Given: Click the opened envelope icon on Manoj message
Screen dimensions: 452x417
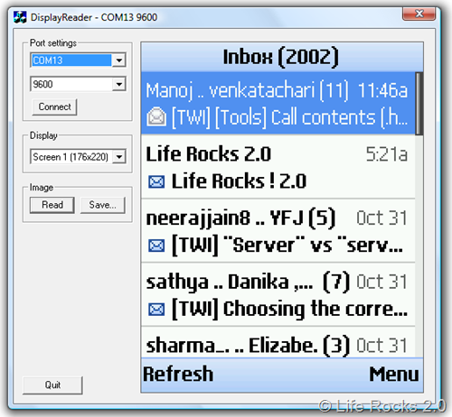Looking at the screenshot, I should 156,117.
